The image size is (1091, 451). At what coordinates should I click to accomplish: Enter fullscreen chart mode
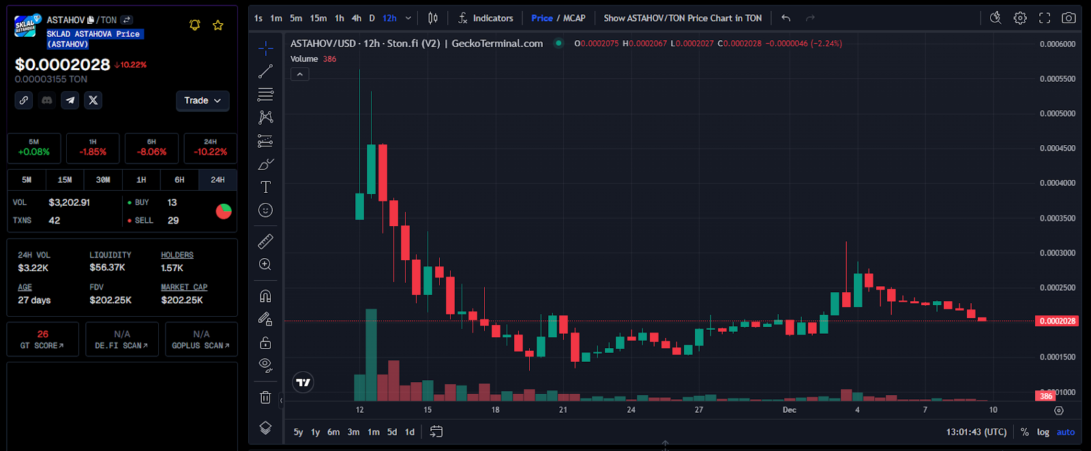tap(1045, 18)
